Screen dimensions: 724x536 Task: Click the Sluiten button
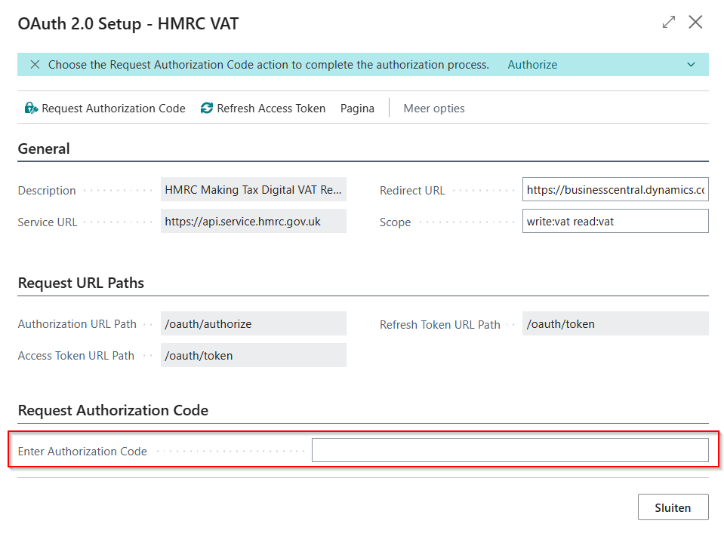pos(673,507)
